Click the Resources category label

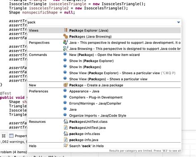coord(37,122)
